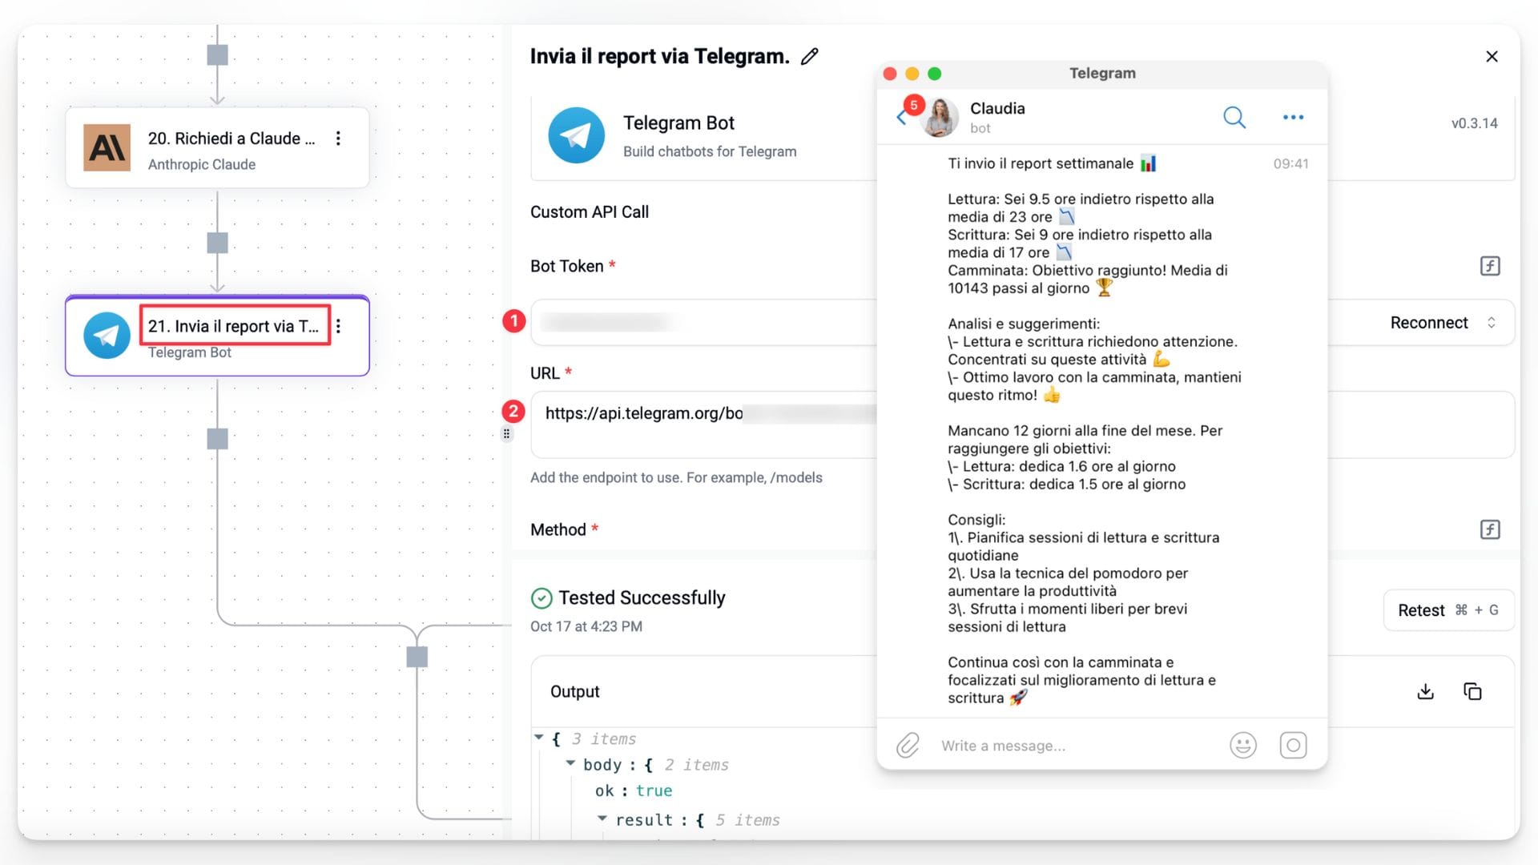Click Oct 17 at 4:23 PM timestamp
The width and height of the screenshot is (1538, 865).
pos(586,626)
